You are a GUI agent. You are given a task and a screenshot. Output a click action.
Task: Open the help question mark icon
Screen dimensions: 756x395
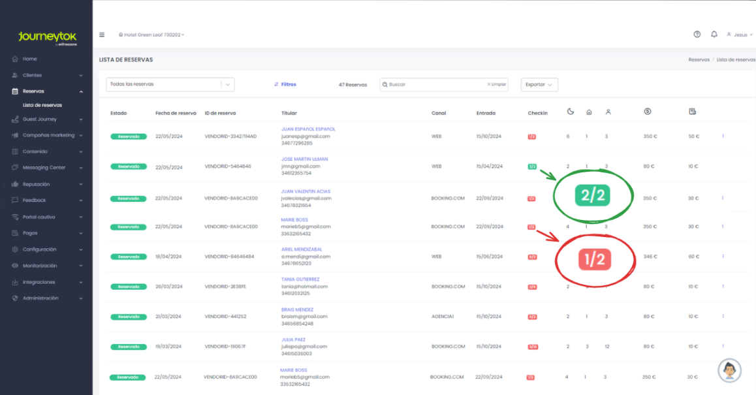pos(697,35)
